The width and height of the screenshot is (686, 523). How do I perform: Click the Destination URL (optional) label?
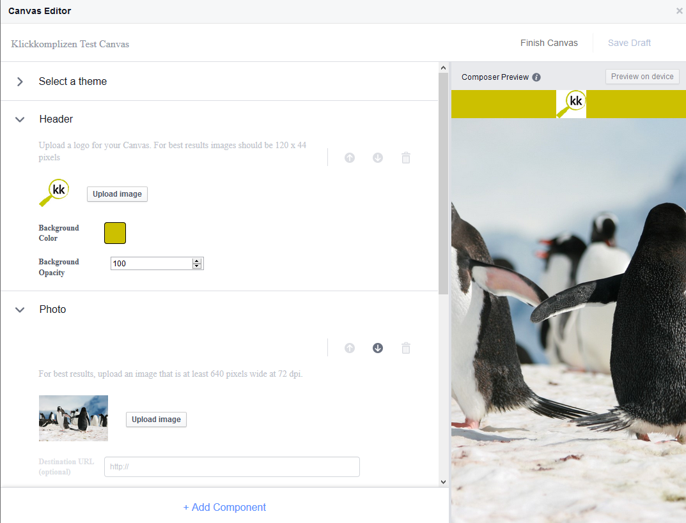[x=66, y=467]
